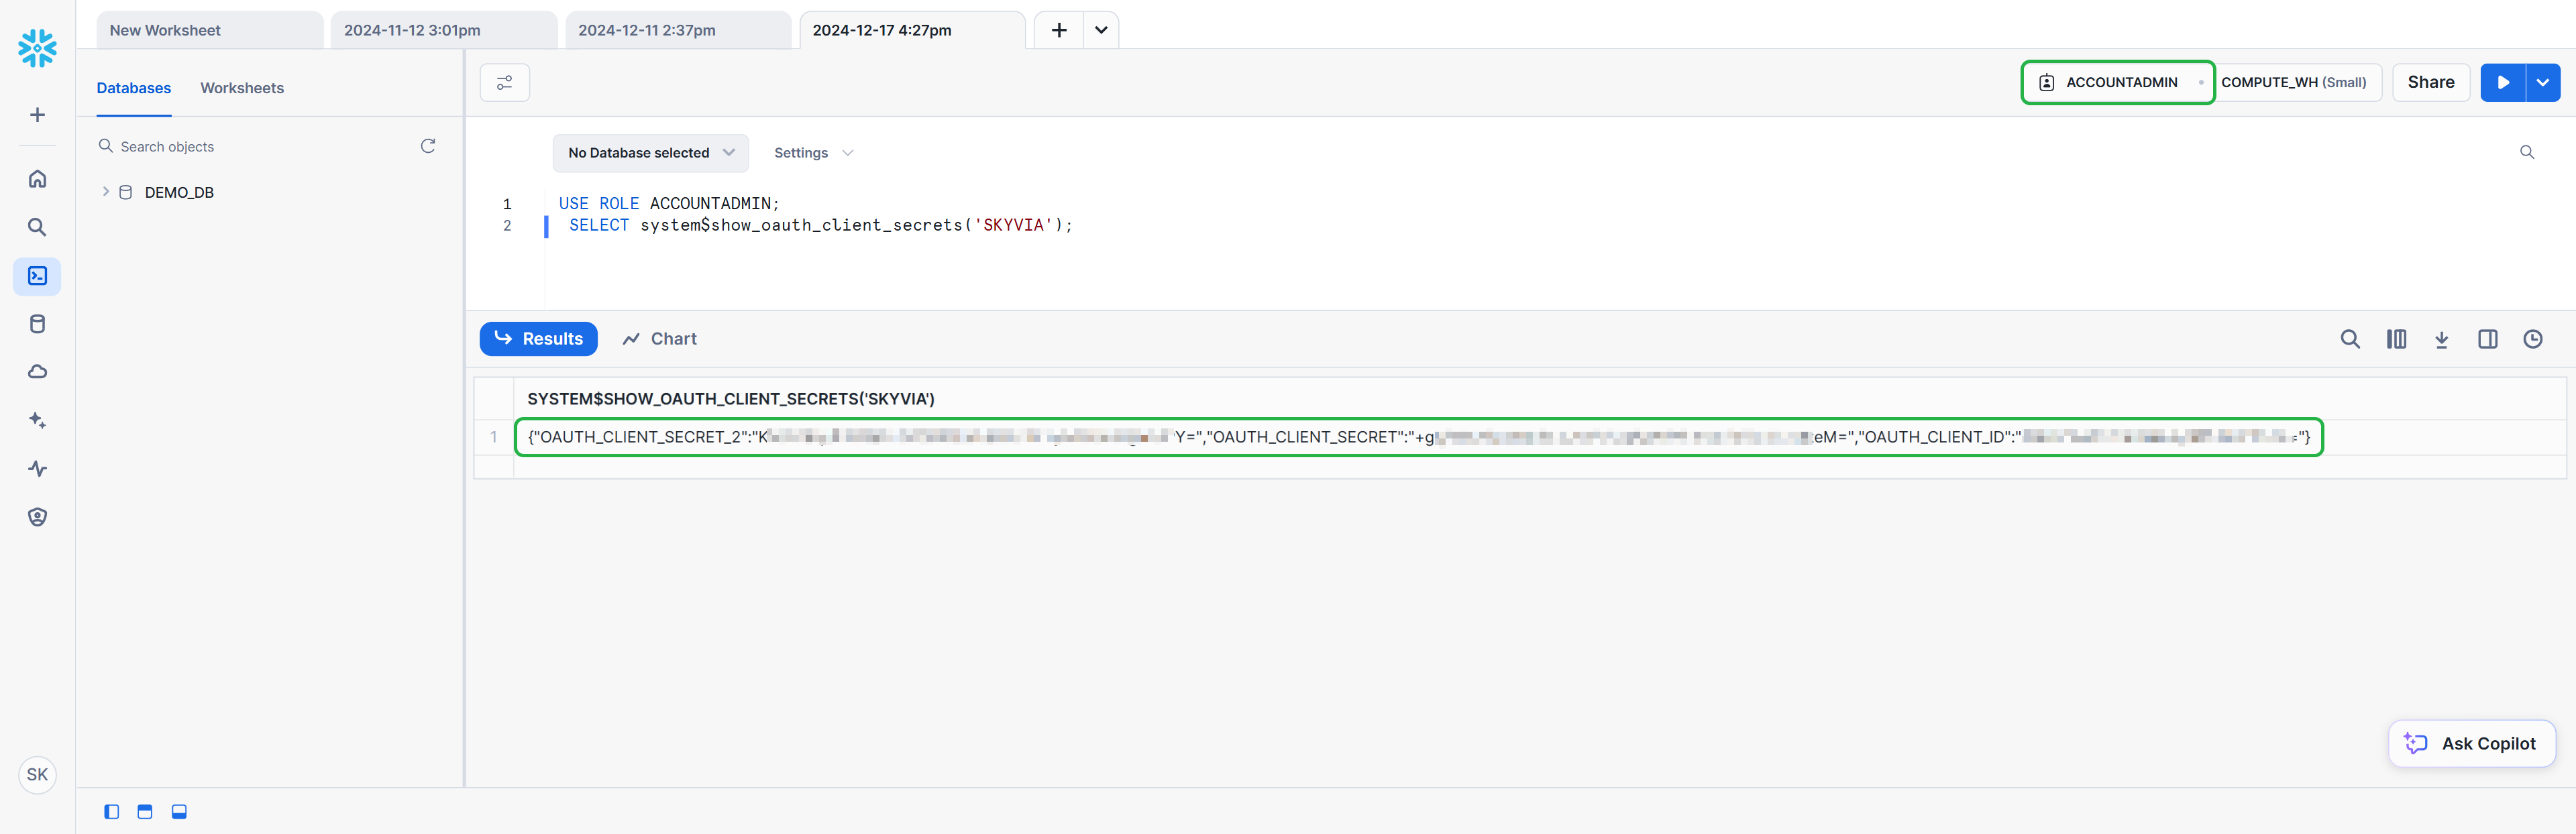Open the cloud Data Products icon
The height and width of the screenshot is (834, 2576).
(x=37, y=371)
